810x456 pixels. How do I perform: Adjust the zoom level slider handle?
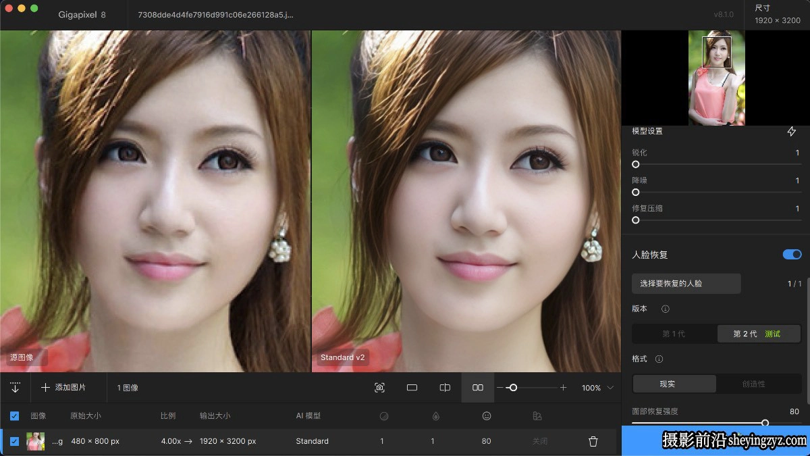click(x=513, y=388)
